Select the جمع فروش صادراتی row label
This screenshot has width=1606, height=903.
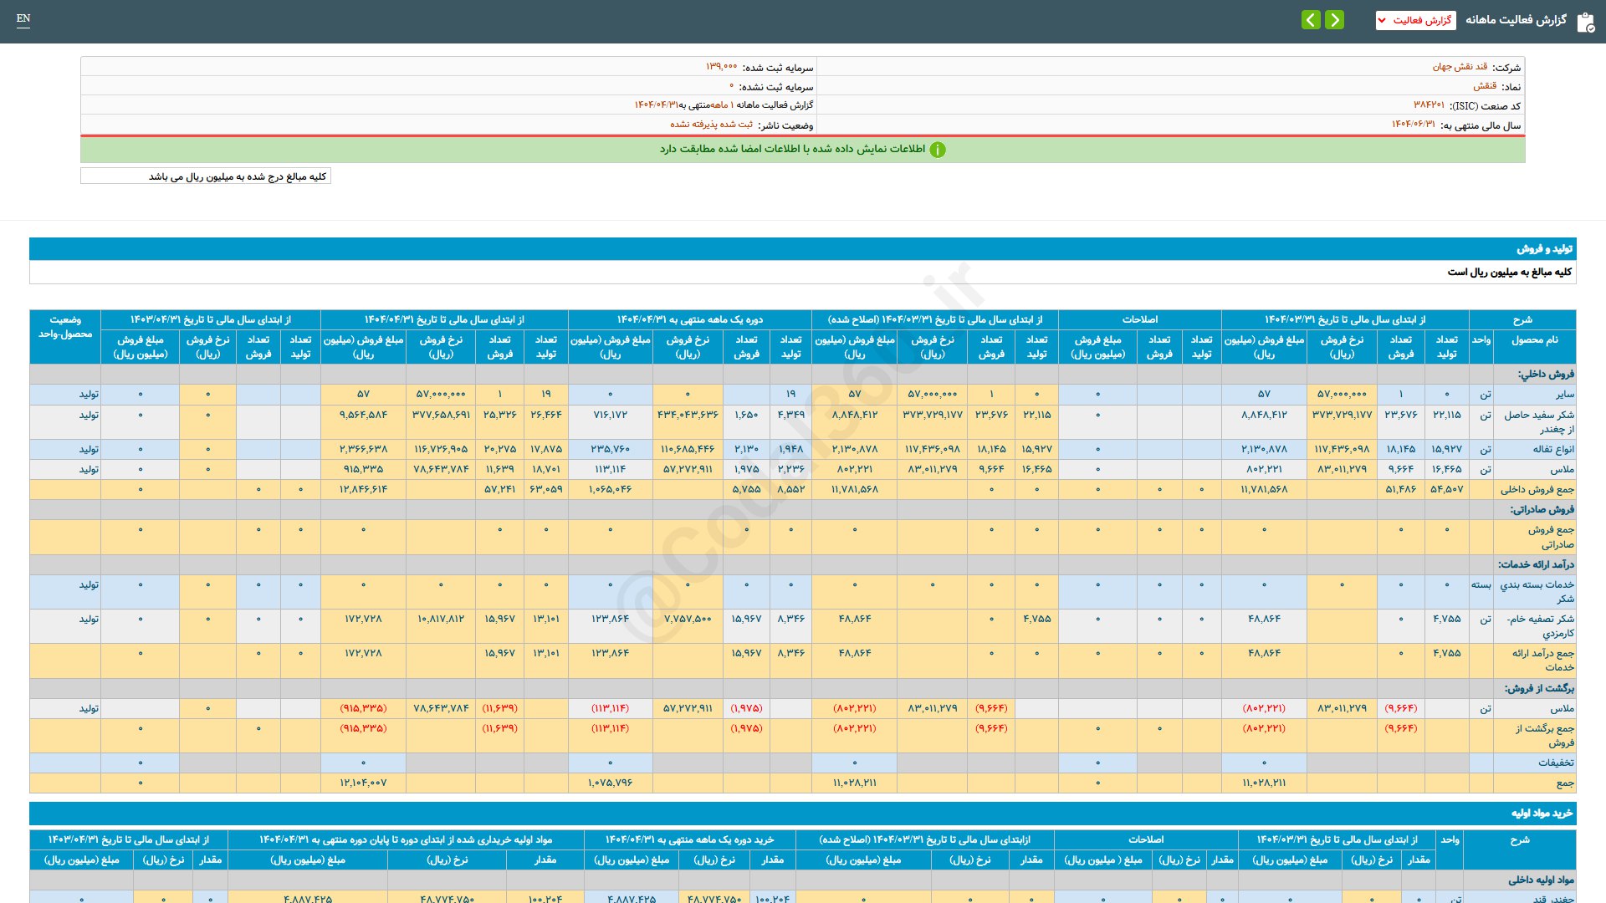tap(1551, 537)
